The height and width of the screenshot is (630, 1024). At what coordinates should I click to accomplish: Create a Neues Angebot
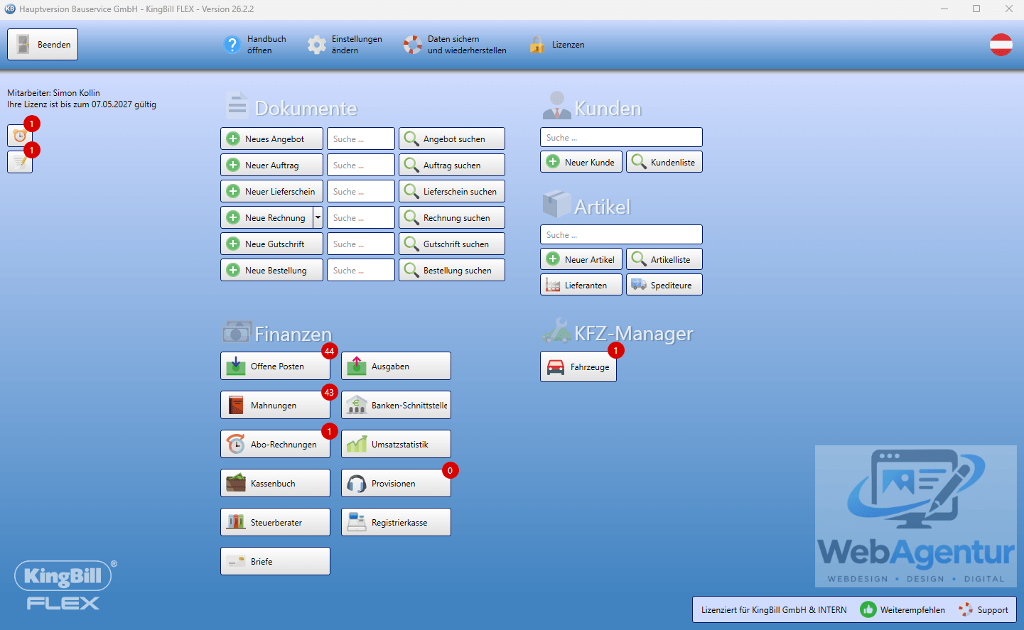[271, 139]
